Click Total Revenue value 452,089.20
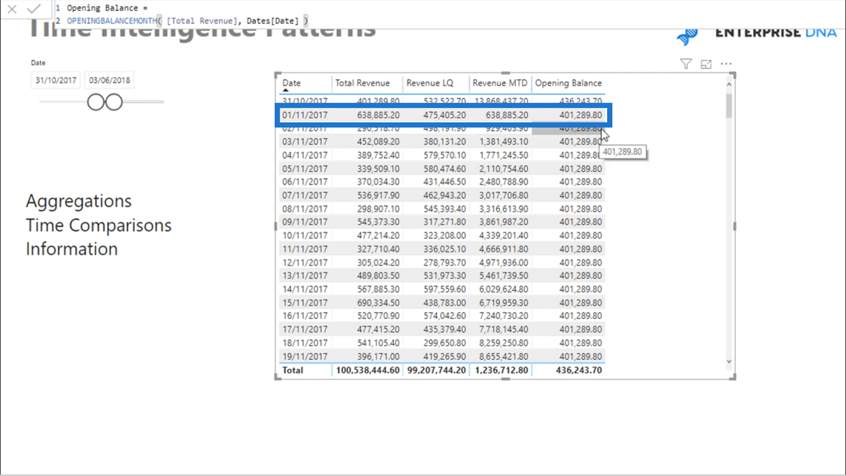The height and width of the screenshot is (476, 846). click(378, 142)
